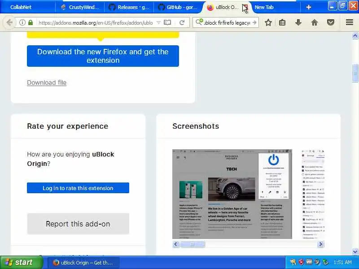Open address bar history dropdown arrow

(158, 22)
